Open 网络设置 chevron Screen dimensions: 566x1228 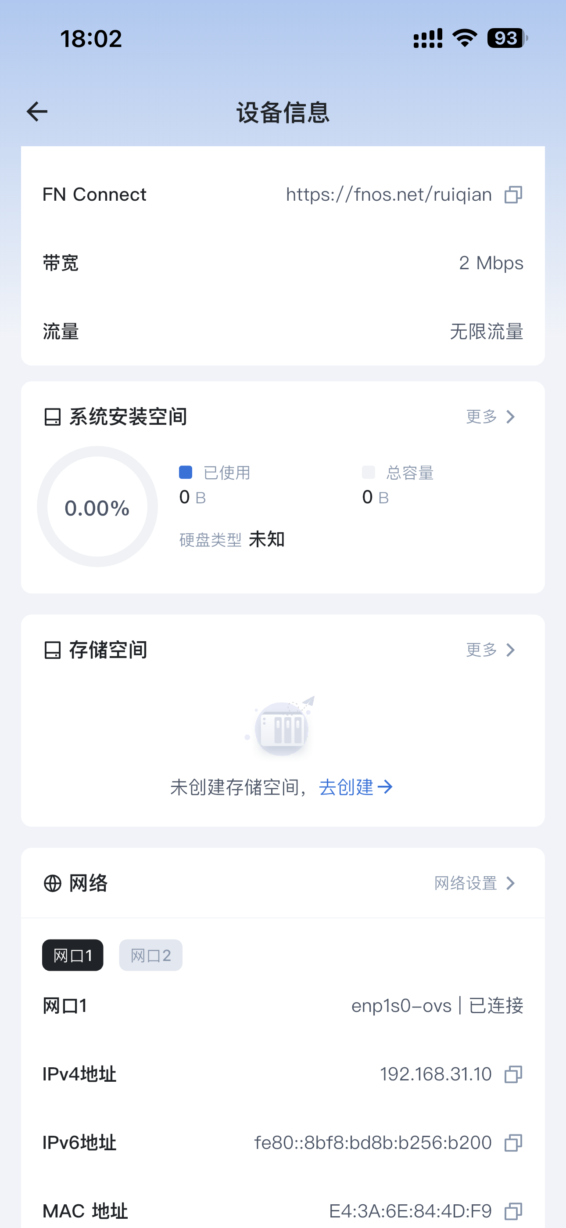(x=511, y=883)
